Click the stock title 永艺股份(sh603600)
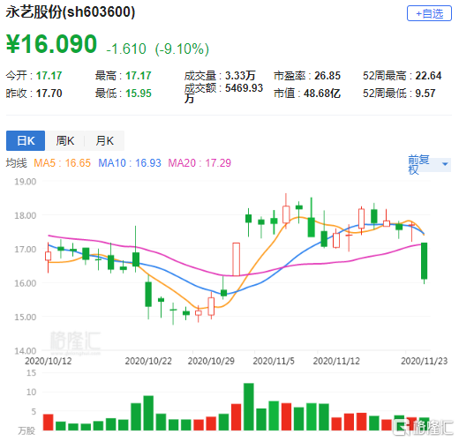 tap(71, 12)
